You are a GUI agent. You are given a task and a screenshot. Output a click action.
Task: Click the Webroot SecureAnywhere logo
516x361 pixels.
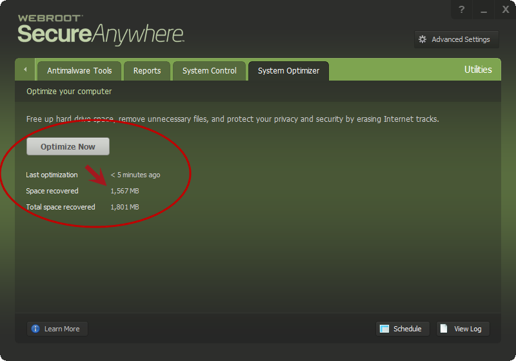click(x=101, y=30)
